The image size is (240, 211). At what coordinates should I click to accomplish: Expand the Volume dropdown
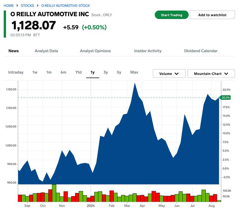point(169,74)
